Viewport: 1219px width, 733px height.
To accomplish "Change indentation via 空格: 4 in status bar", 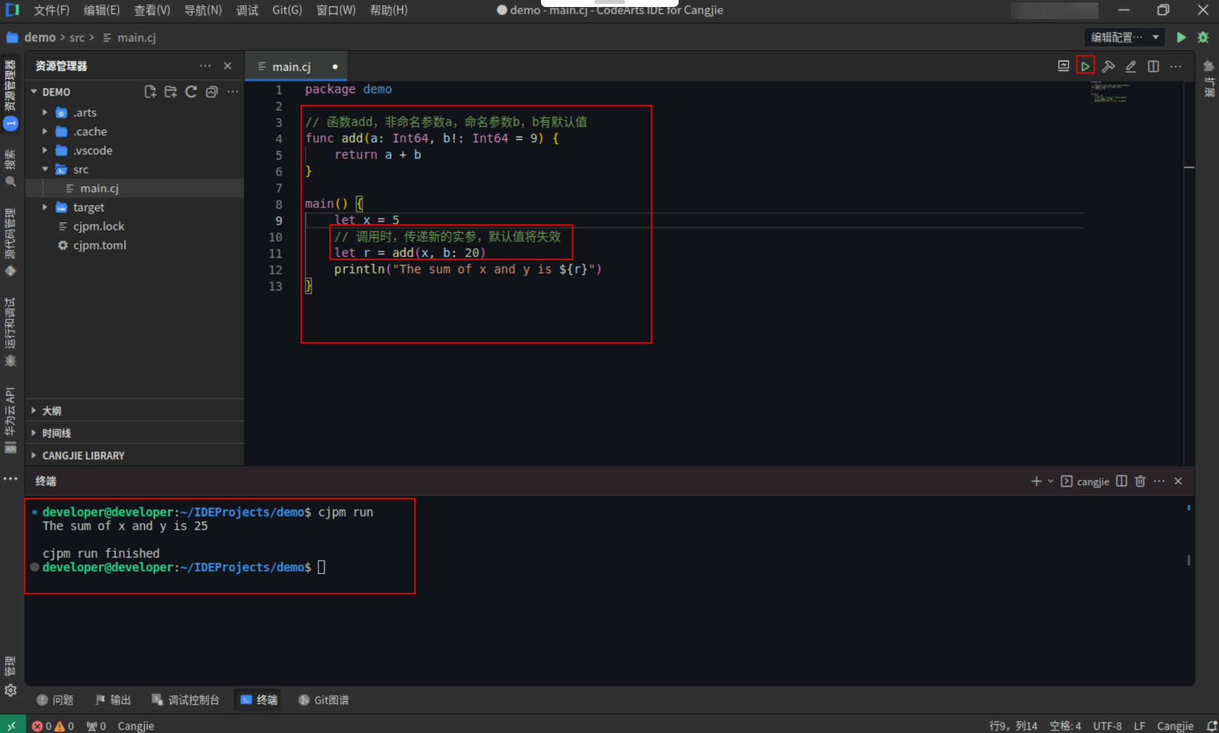I will (x=1065, y=726).
